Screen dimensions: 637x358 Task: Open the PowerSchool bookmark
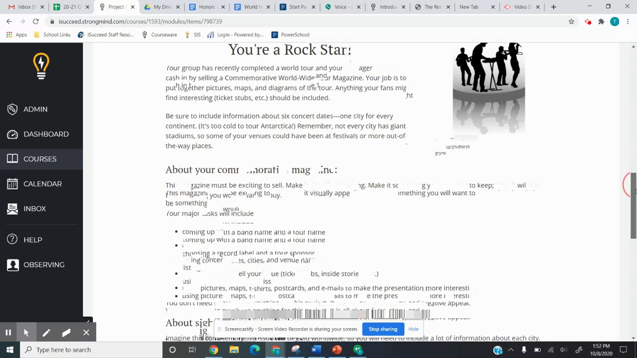pyautogui.click(x=290, y=35)
